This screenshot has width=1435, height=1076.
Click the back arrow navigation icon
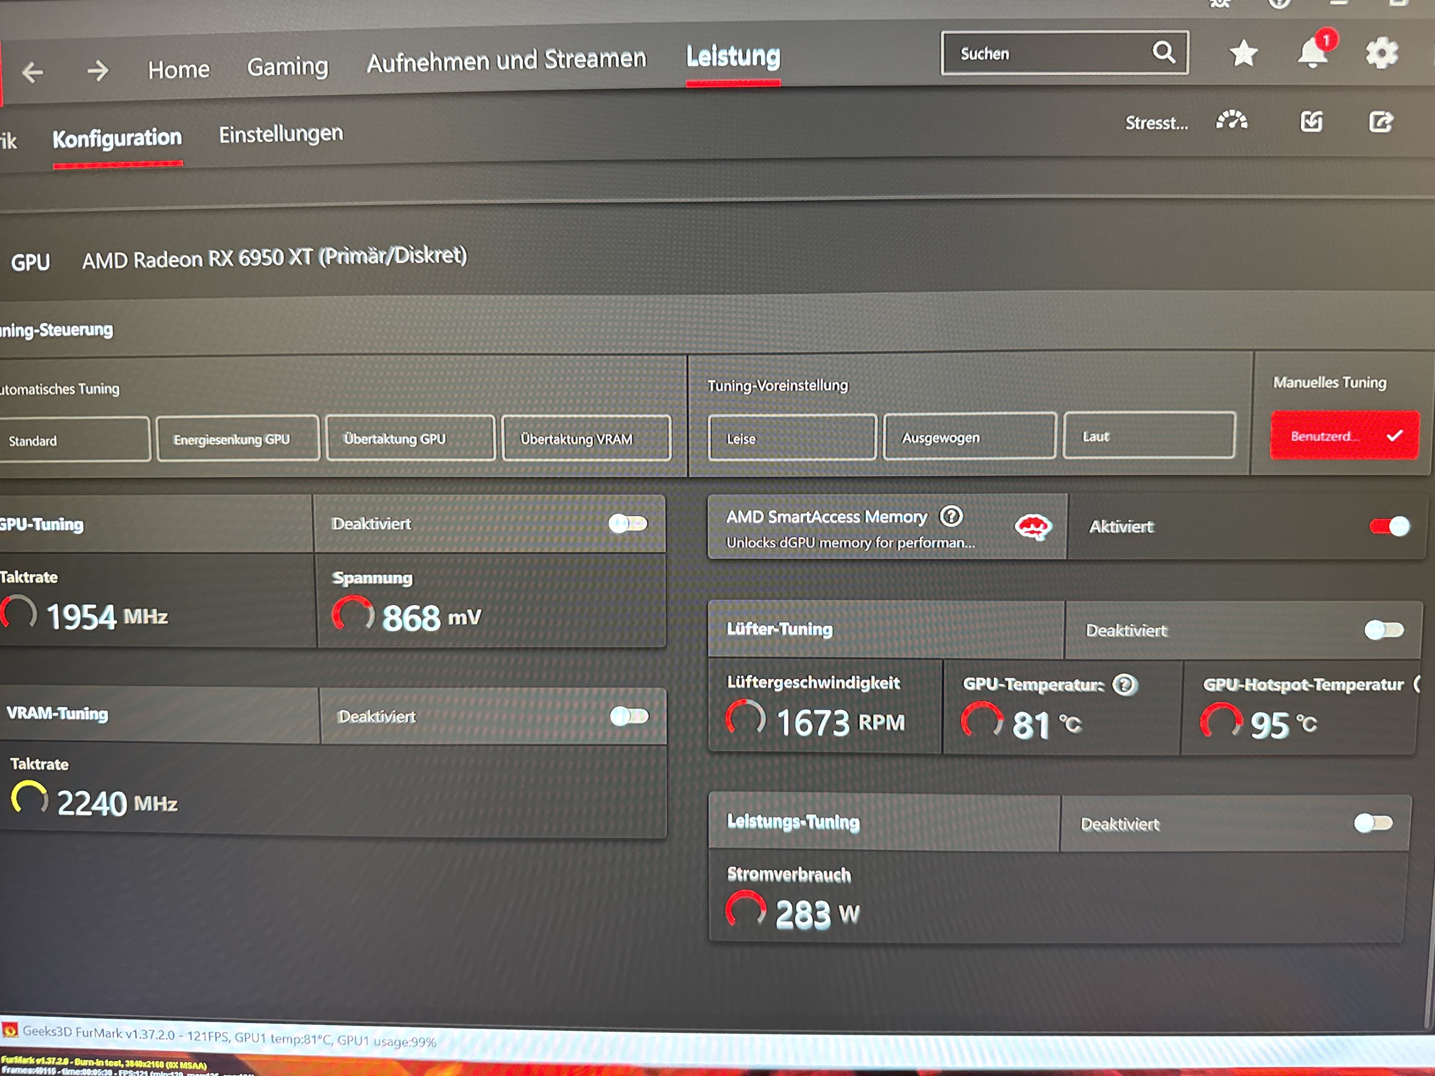33,71
